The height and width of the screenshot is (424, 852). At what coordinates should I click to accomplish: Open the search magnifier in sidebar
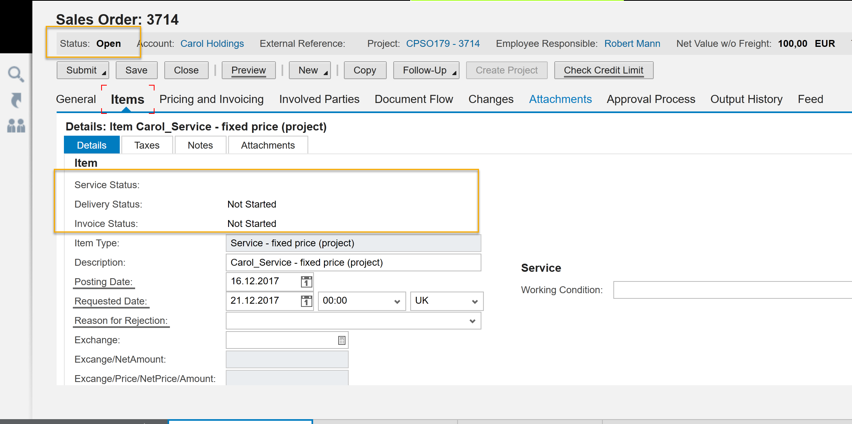pos(16,74)
